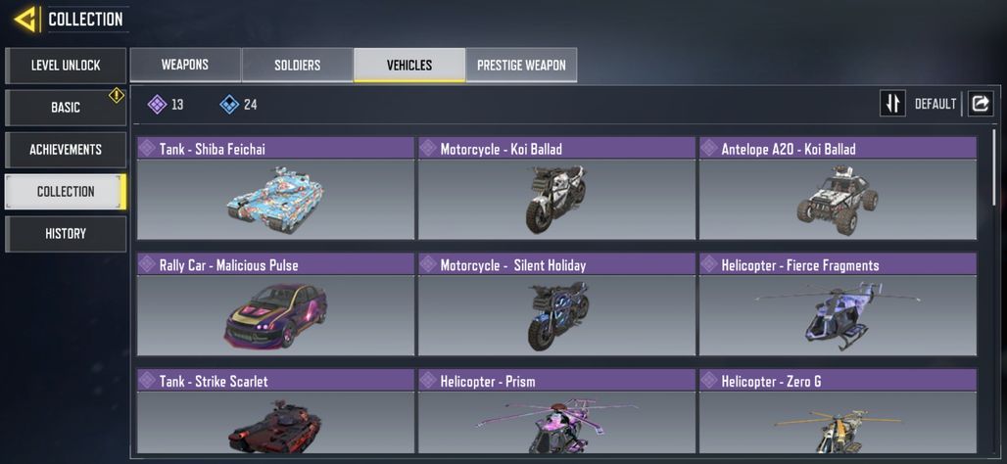Click the yellow alert badge on Basic
This screenshot has height=464, width=1007.
tap(117, 96)
